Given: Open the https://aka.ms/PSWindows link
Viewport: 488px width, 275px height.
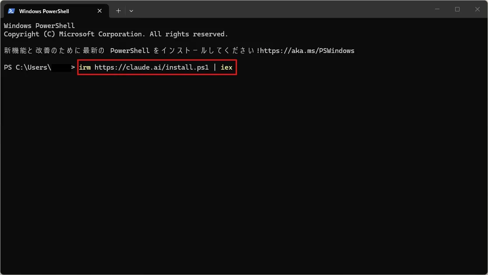Looking at the screenshot, I should click(307, 51).
